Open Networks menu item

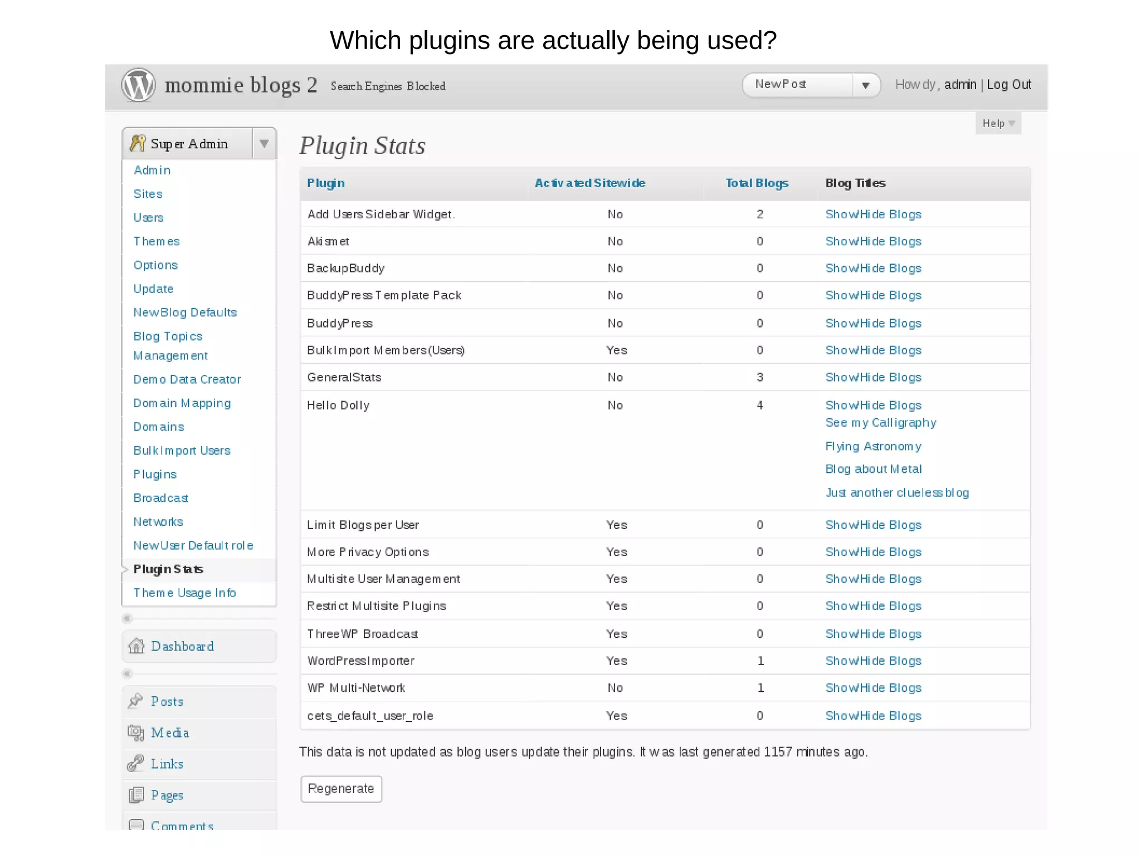tap(158, 522)
